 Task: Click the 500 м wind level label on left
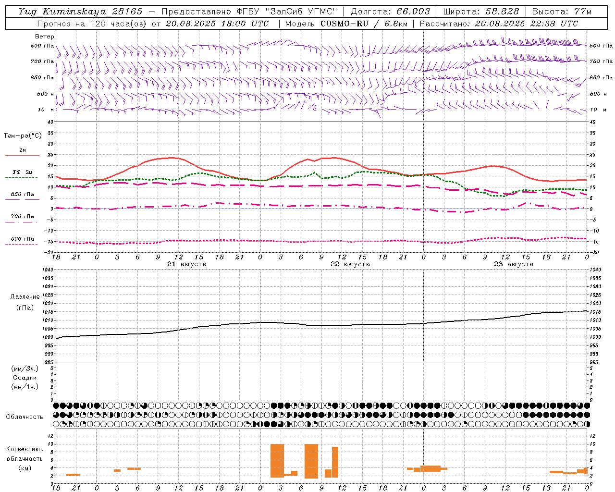[x=46, y=94]
